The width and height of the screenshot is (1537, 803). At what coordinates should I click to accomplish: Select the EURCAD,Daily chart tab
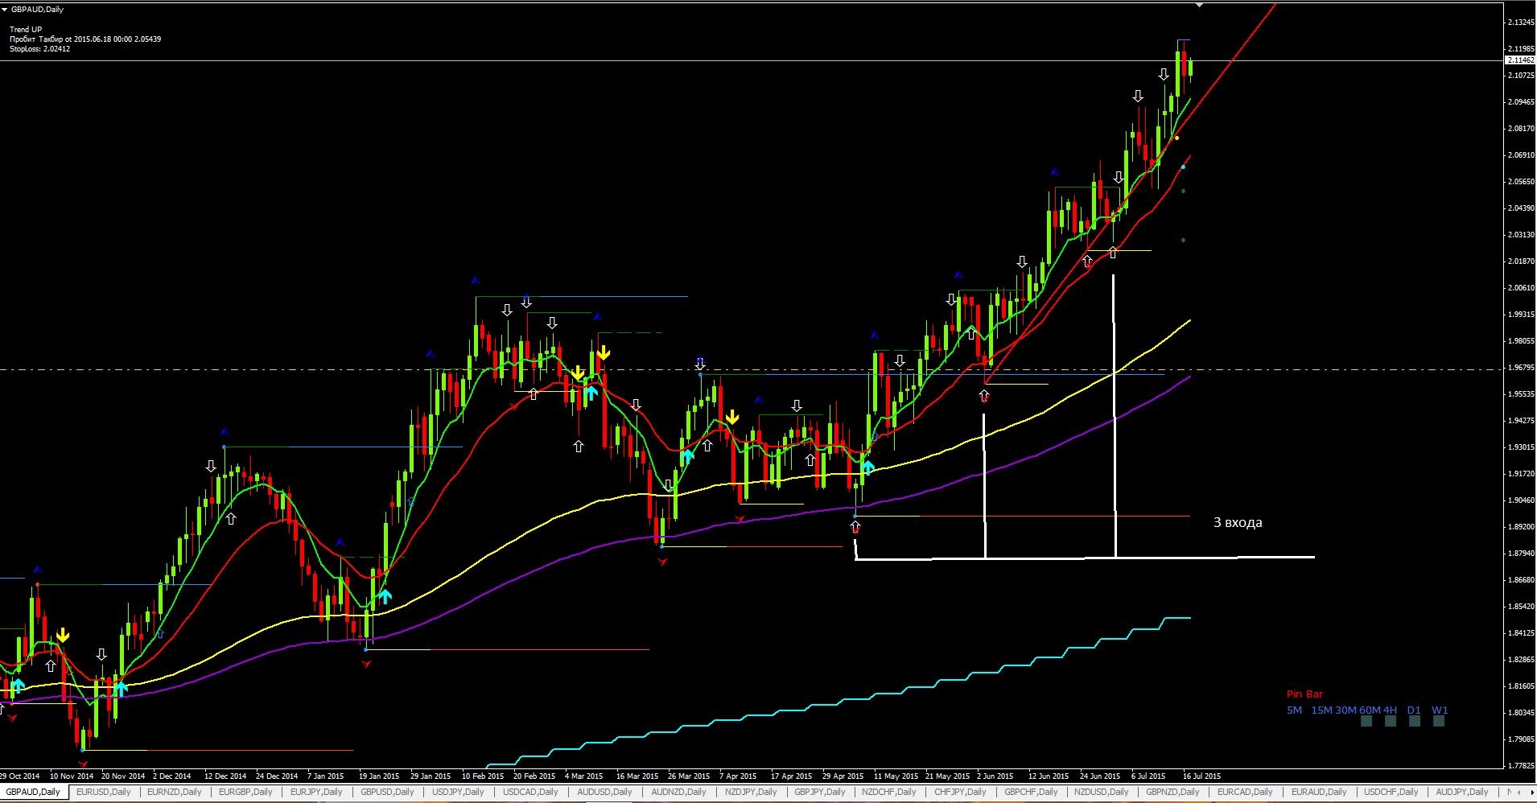point(1245,793)
